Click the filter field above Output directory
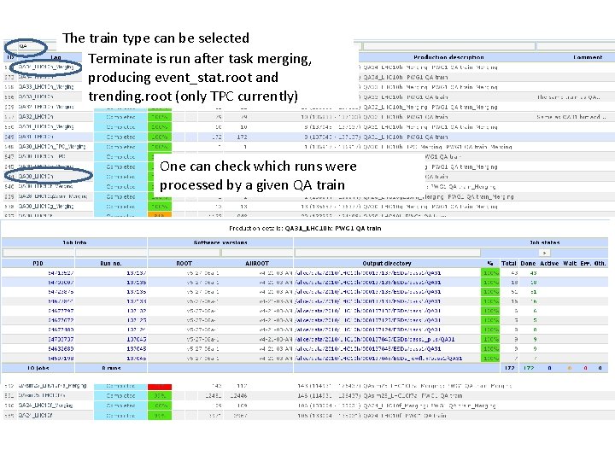Viewport: 615px width, 461px height. [x=387, y=253]
